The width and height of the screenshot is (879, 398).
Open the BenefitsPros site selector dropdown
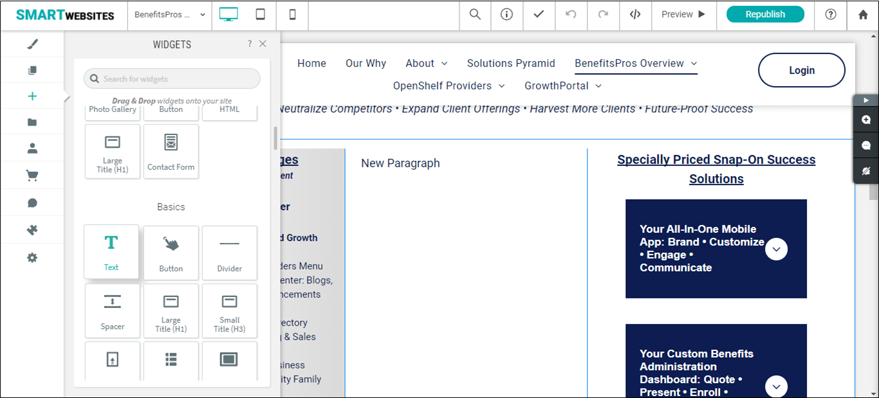171,14
